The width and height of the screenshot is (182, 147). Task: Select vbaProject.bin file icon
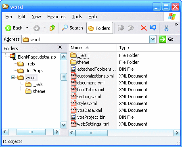[73, 117]
